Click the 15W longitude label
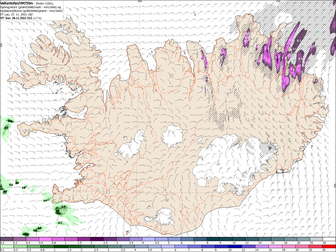 coord(278,1)
